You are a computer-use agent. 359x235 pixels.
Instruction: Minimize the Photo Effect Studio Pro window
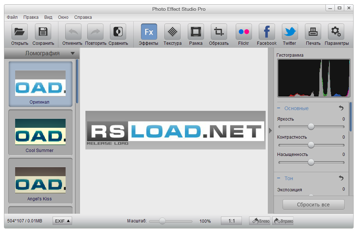[330, 8]
